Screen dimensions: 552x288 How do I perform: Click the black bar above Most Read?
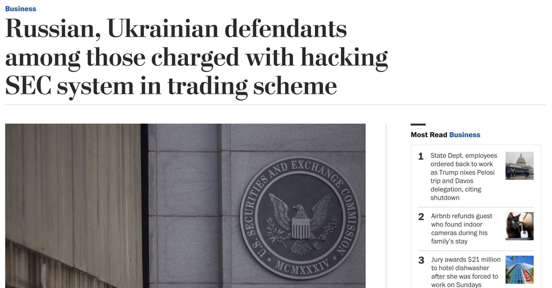coord(418,125)
